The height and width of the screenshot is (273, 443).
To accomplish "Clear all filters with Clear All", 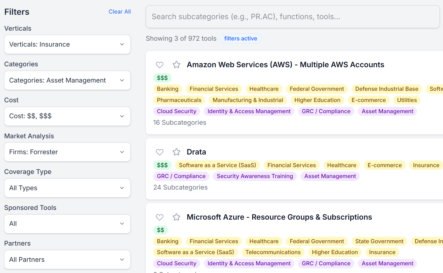I will click(x=120, y=12).
